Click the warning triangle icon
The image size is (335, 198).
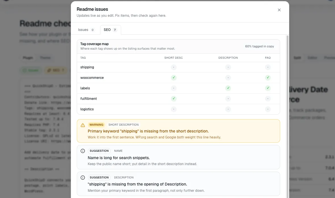click(83, 125)
